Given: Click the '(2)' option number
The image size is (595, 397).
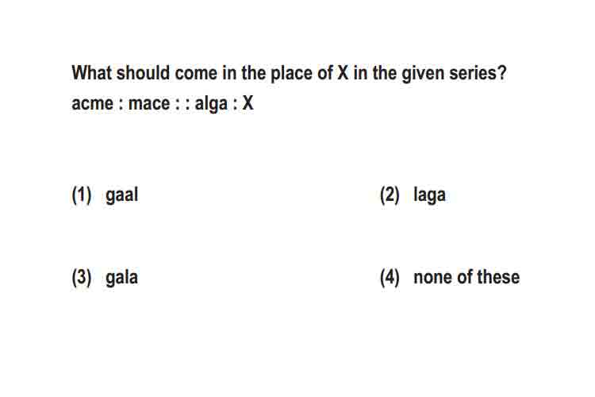Looking at the screenshot, I should 390,195.
